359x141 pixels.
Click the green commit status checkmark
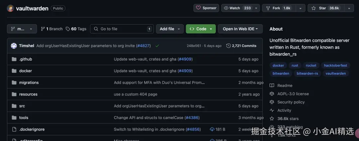[157, 46]
